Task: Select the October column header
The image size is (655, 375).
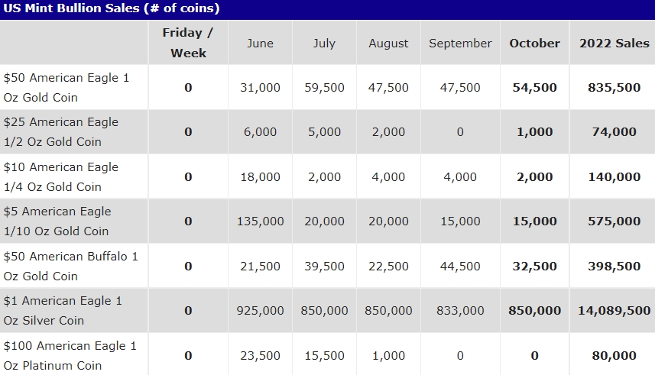Action: click(x=534, y=44)
